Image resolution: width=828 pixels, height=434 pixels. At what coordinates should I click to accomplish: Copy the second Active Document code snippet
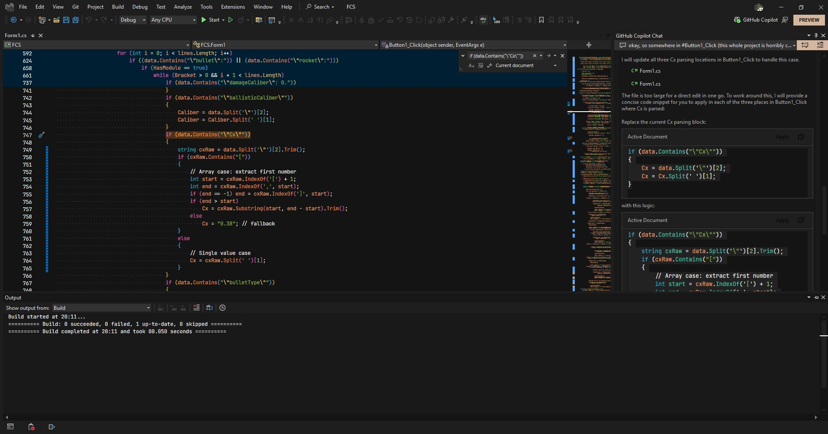click(801, 220)
